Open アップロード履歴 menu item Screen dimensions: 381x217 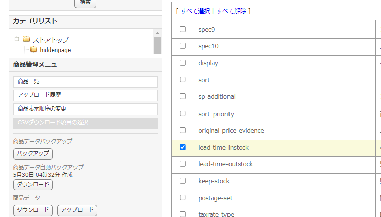click(x=85, y=95)
